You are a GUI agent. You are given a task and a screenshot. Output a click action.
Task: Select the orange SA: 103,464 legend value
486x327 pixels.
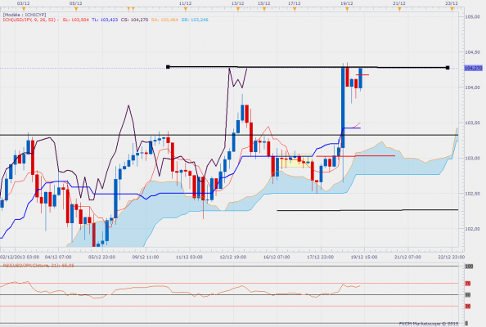[164, 20]
